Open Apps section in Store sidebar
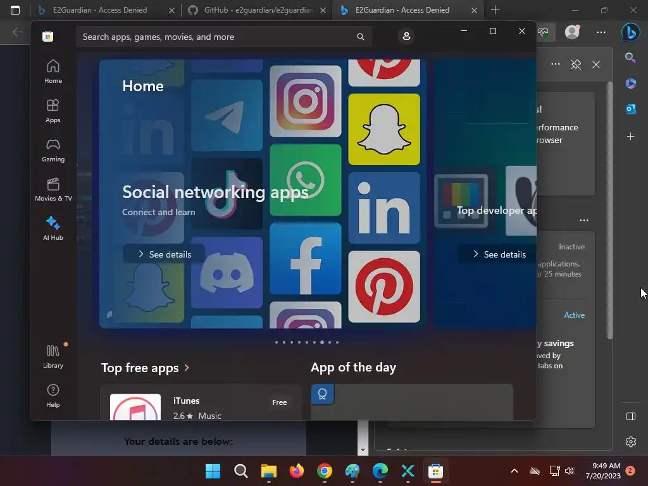The height and width of the screenshot is (486, 648). (53, 111)
